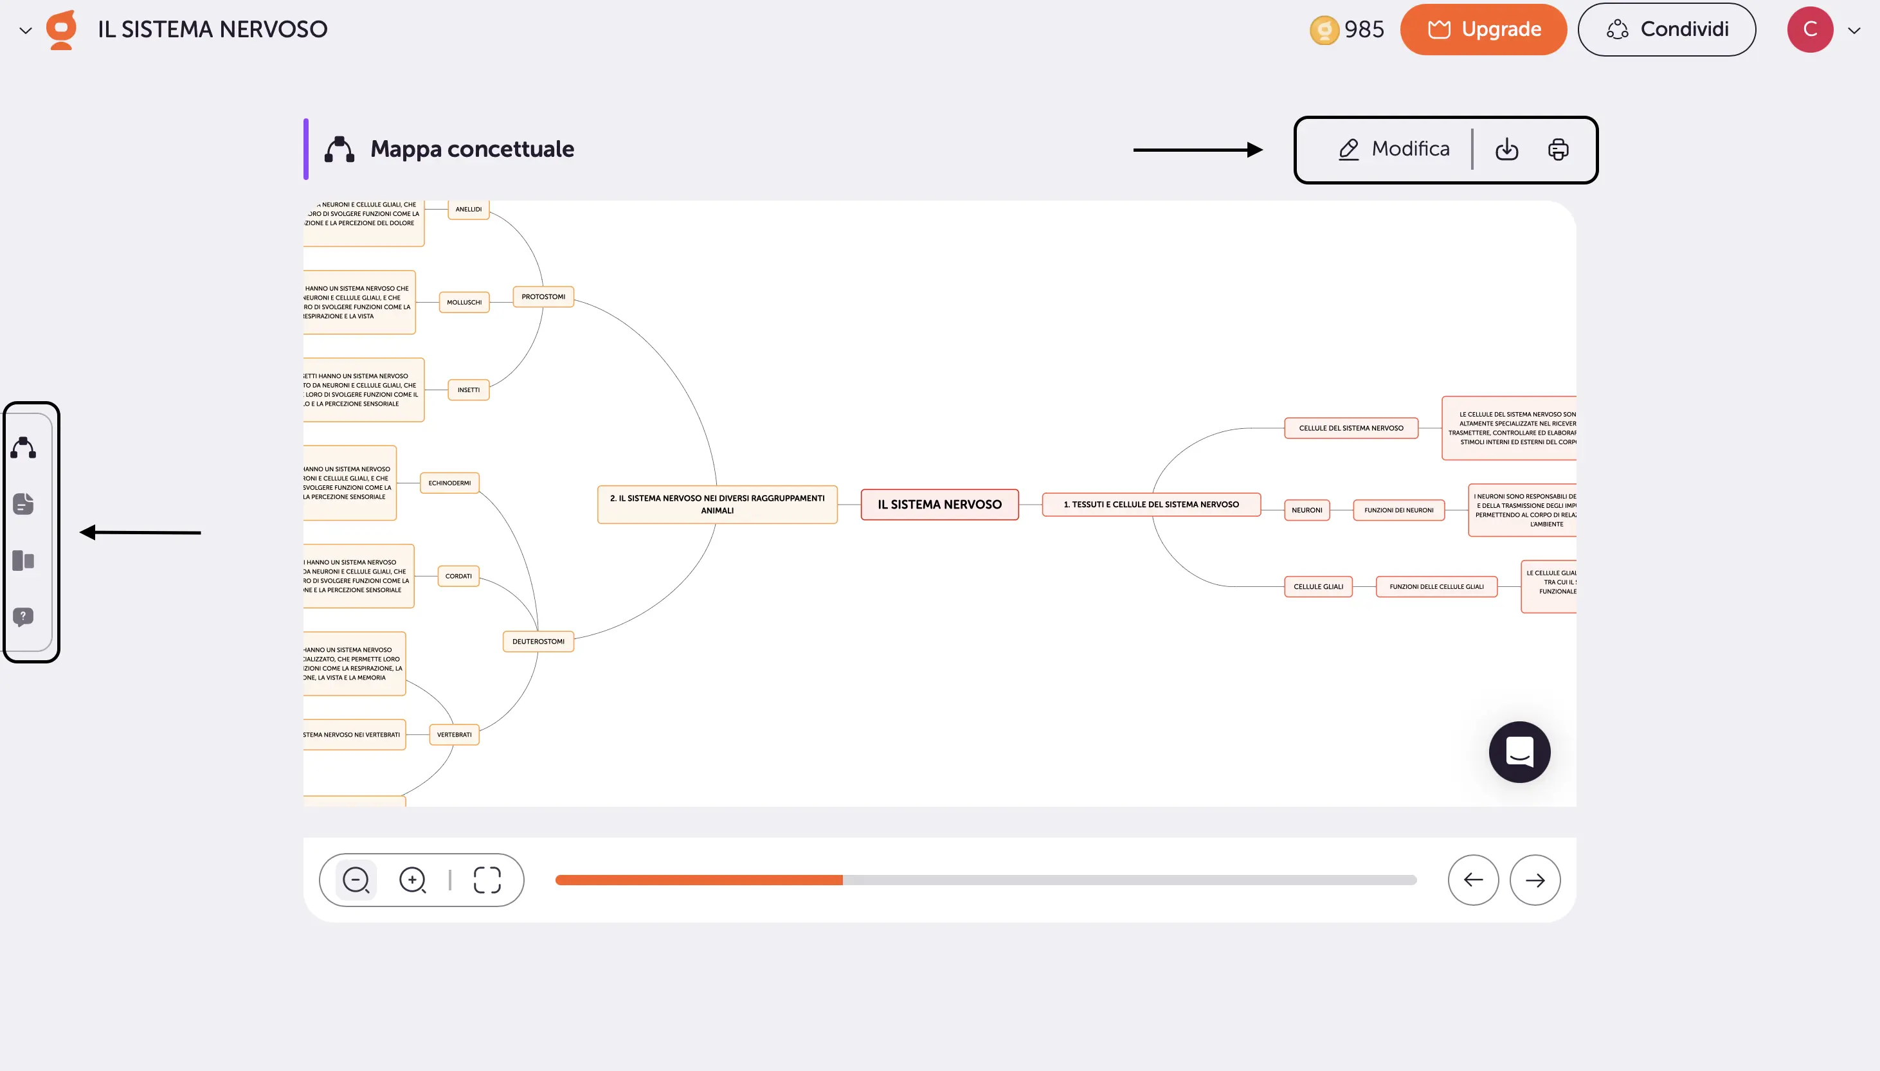Activate fit-to-screen view icon
The width and height of the screenshot is (1880, 1071).
[486, 879]
